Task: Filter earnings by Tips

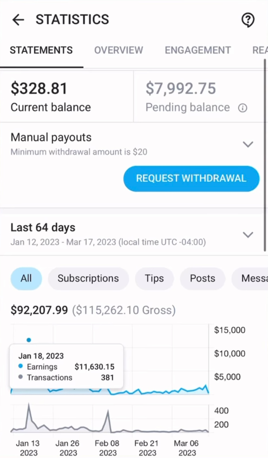Action: click(154, 278)
